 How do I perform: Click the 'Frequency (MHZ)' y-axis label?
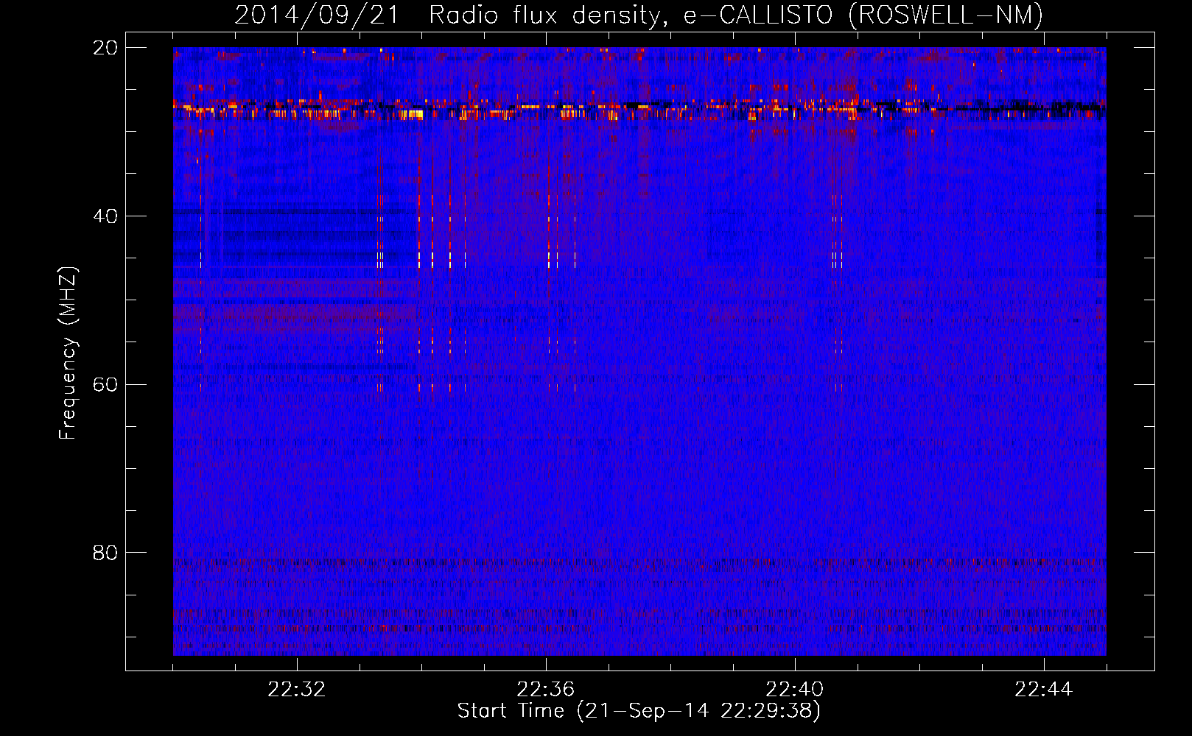click(x=67, y=353)
